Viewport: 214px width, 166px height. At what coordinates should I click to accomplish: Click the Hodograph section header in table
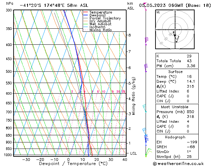175,137
